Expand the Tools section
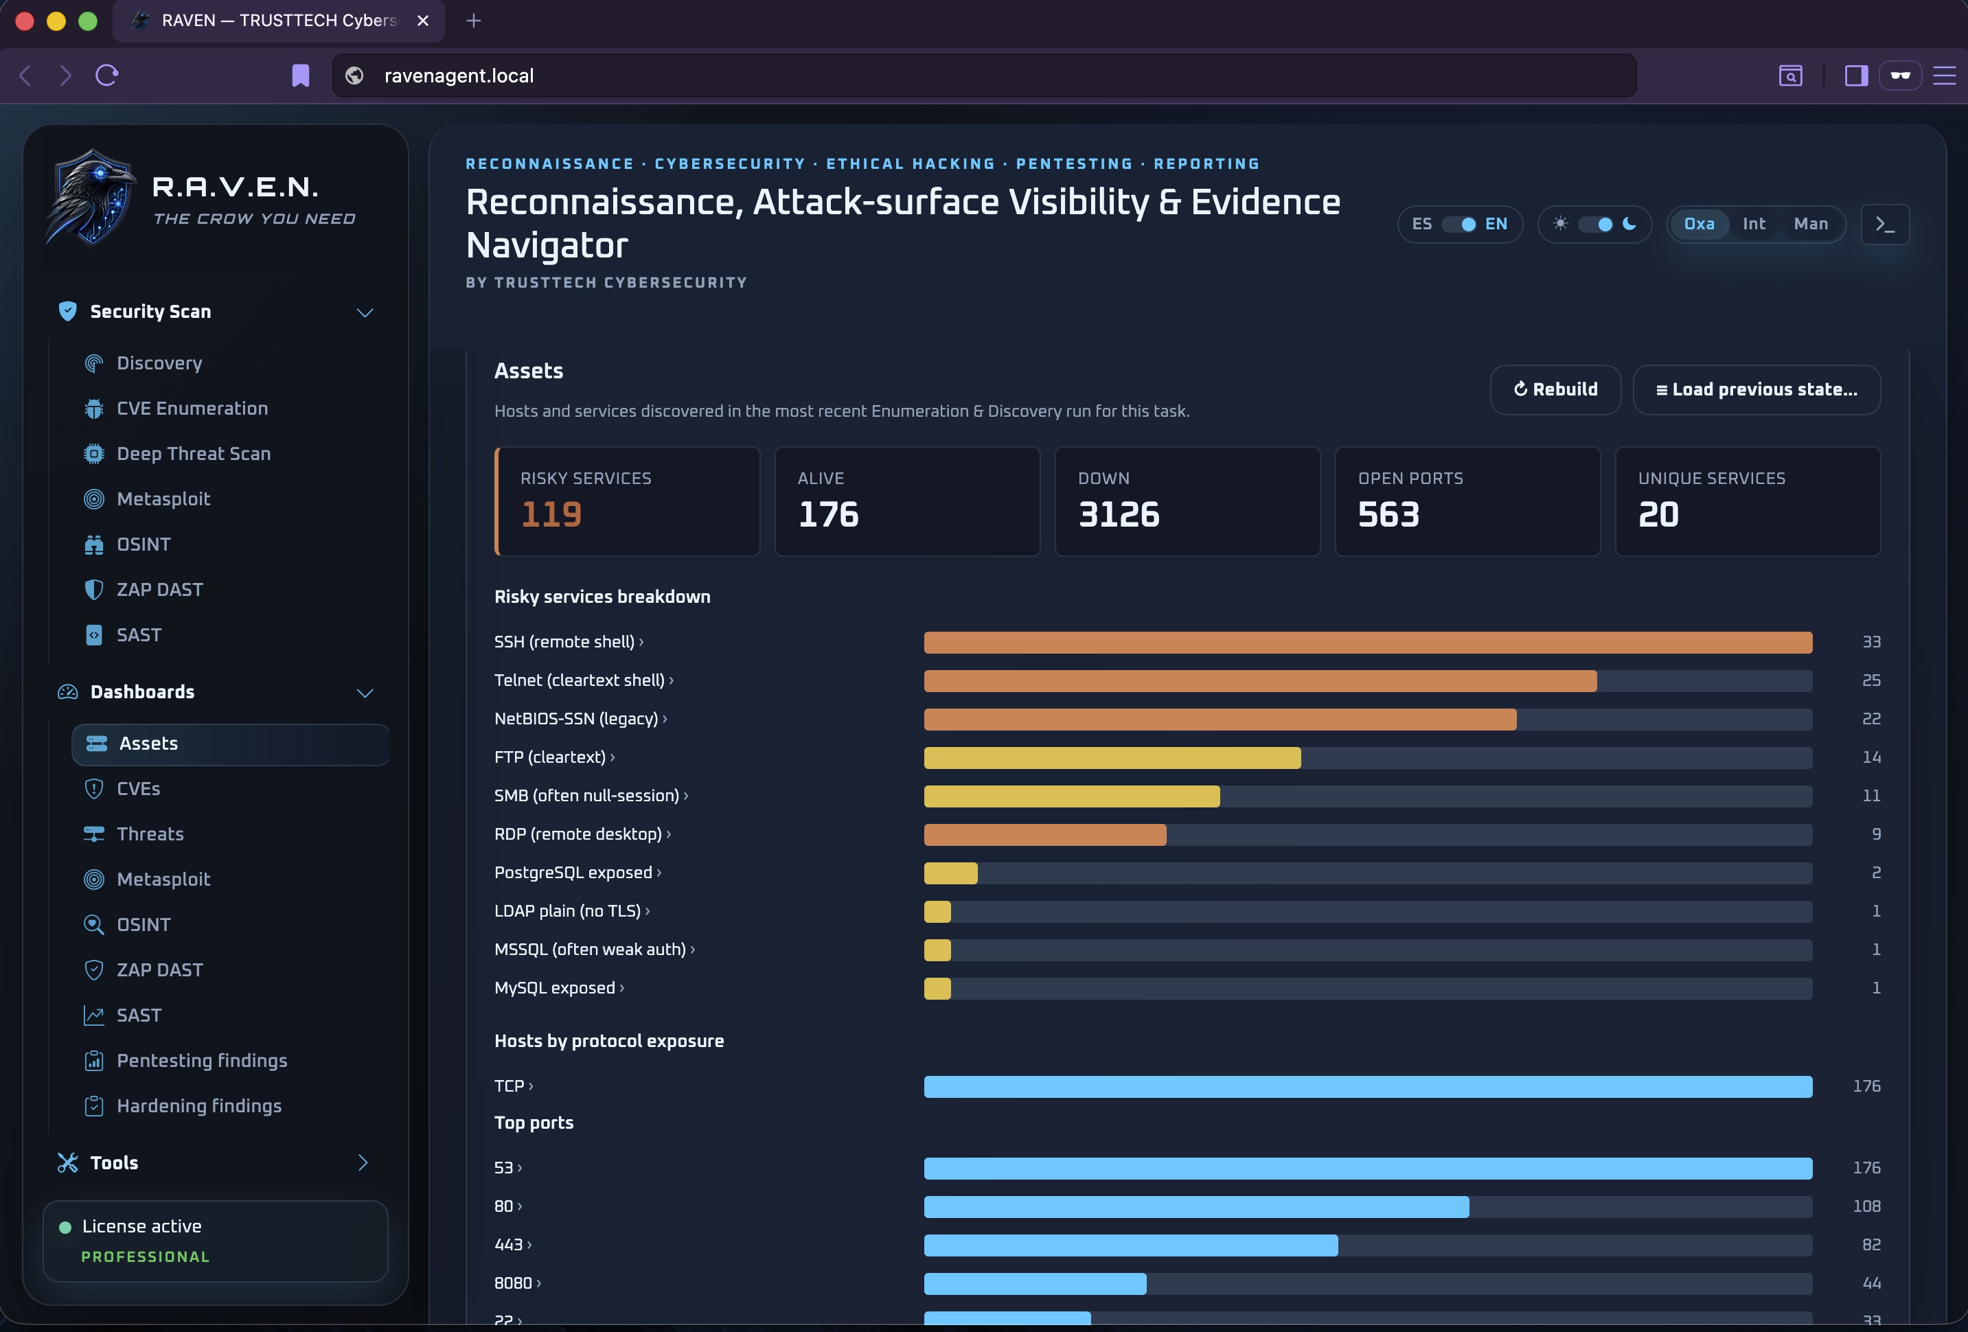Viewport: 1968px width, 1332px height. pos(363,1162)
